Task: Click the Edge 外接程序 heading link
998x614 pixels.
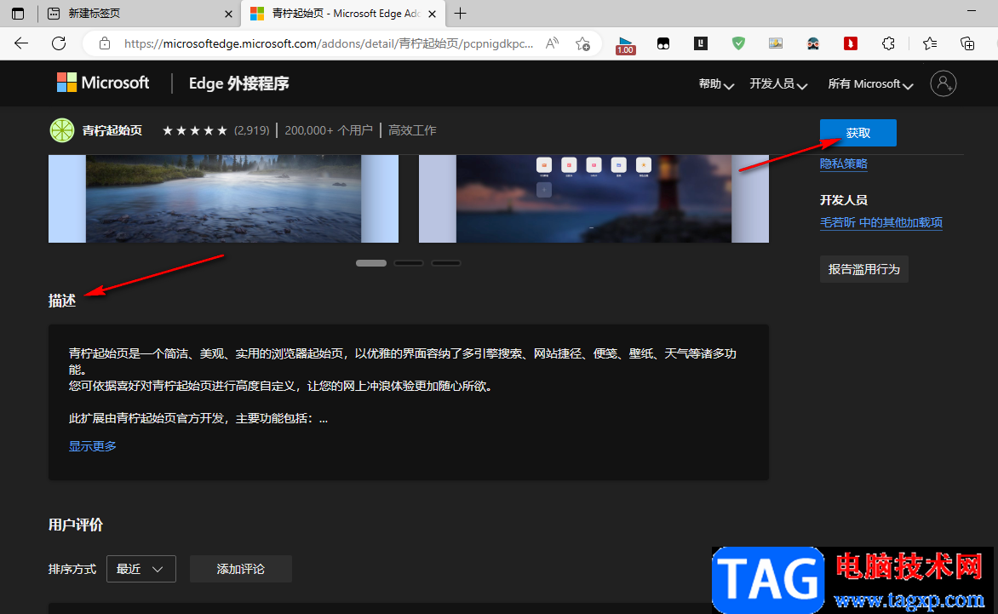Action: click(x=238, y=83)
